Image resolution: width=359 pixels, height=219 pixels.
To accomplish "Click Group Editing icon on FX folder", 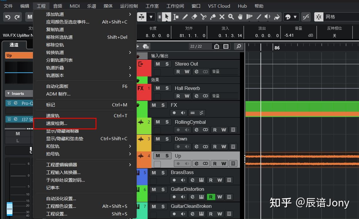I will coord(193,113).
